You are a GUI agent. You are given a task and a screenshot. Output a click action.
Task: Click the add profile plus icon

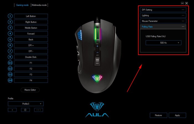12,110
